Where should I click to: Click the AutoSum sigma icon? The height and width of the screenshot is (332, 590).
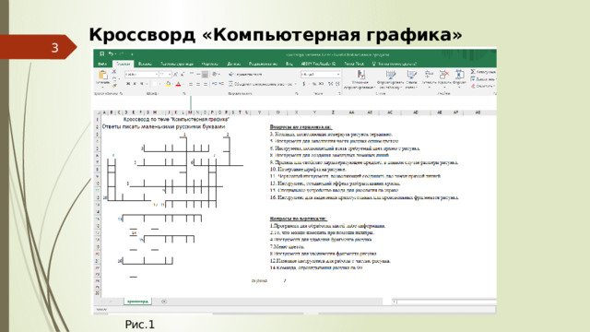pos(473,72)
